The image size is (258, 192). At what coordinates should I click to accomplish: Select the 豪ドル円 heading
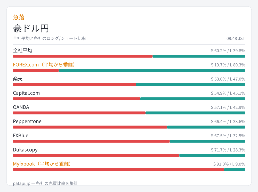tap(31, 28)
